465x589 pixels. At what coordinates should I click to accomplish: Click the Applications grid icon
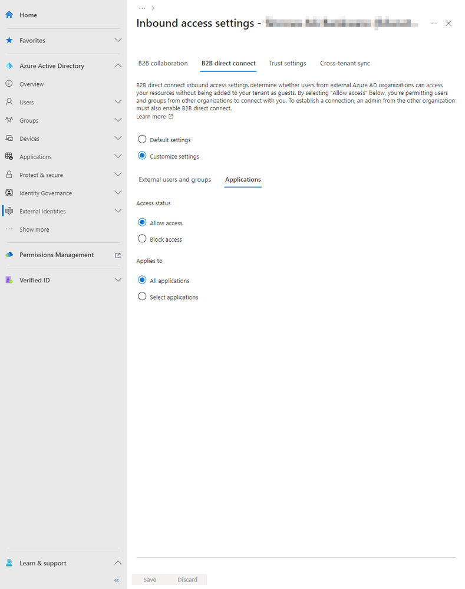pos(9,156)
